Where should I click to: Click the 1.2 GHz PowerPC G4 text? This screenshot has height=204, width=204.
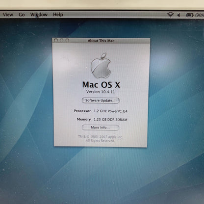tap(110, 111)
